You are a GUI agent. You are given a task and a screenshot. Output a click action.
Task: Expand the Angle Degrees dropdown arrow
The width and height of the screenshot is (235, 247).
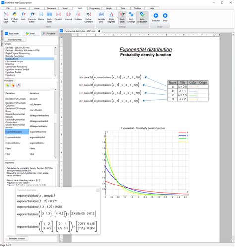pyautogui.click(x=117, y=18)
